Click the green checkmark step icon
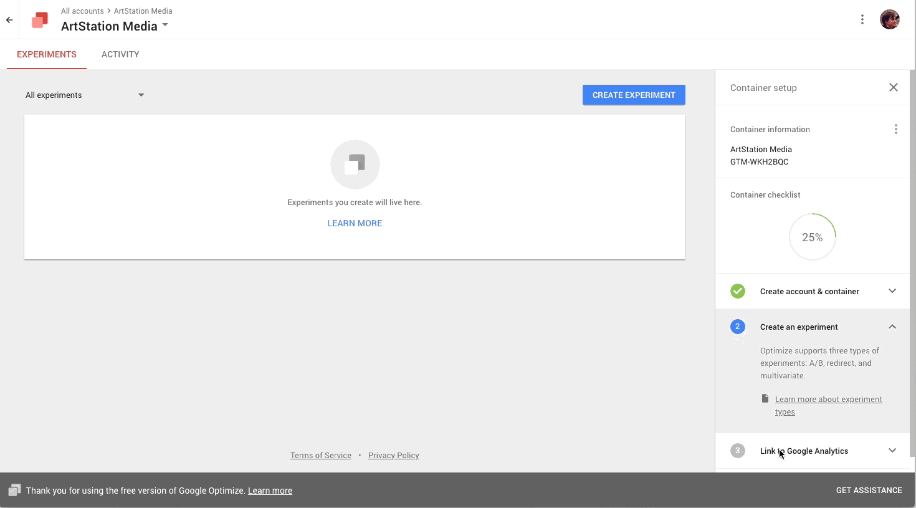The width and height of the screenshot is (916, 508). pyautogui.click(x=738, y=291)
